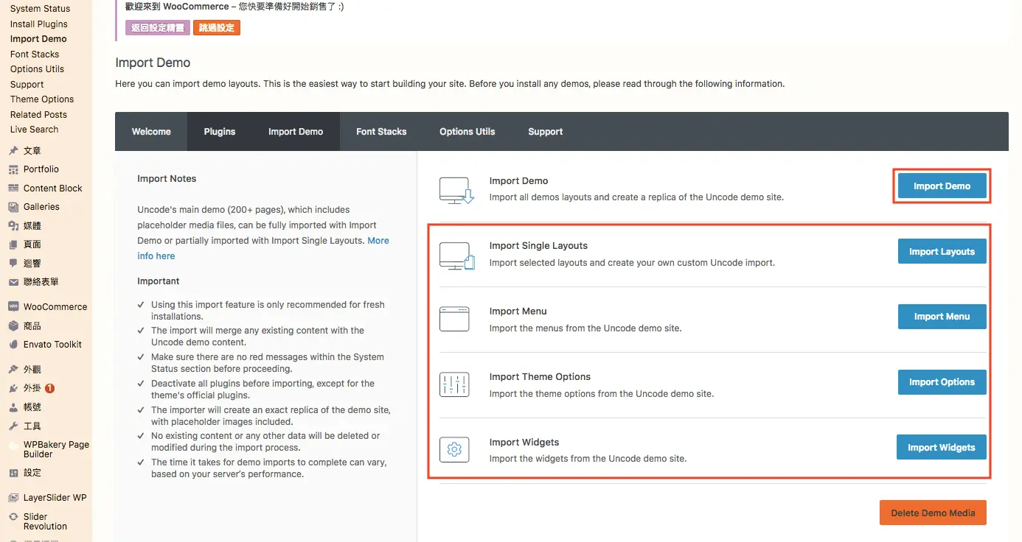Switch to the Welcome tab

[x=151, y=132]
